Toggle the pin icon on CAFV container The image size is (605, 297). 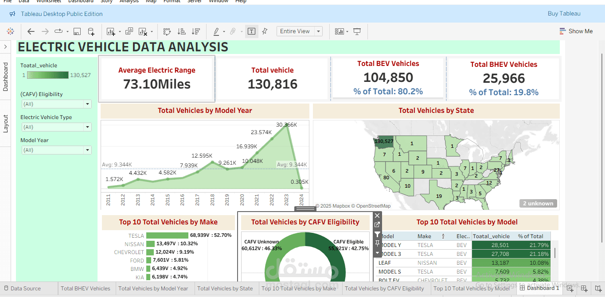click(377, 243)
